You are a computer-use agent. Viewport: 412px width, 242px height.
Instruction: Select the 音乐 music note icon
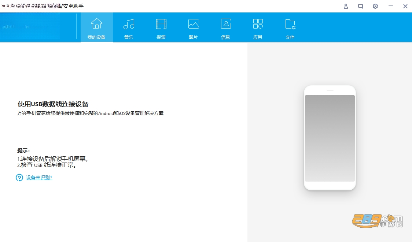129,24
